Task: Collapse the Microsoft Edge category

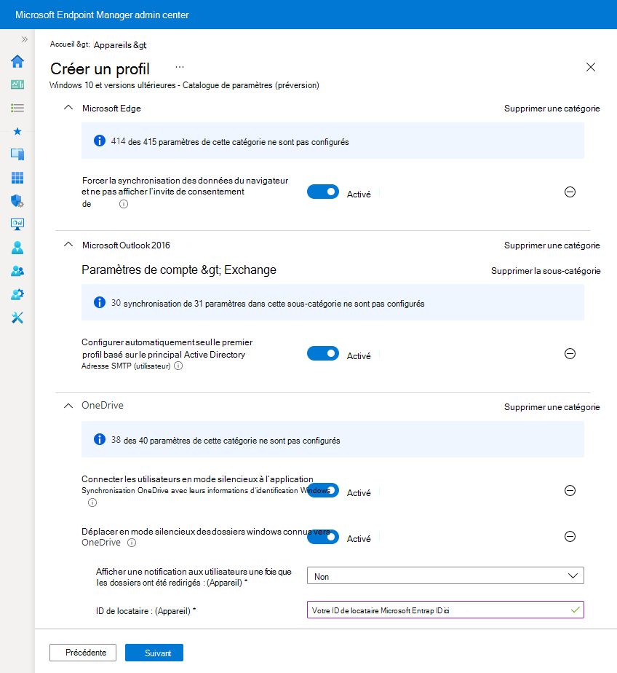Action: click(68, 106)
